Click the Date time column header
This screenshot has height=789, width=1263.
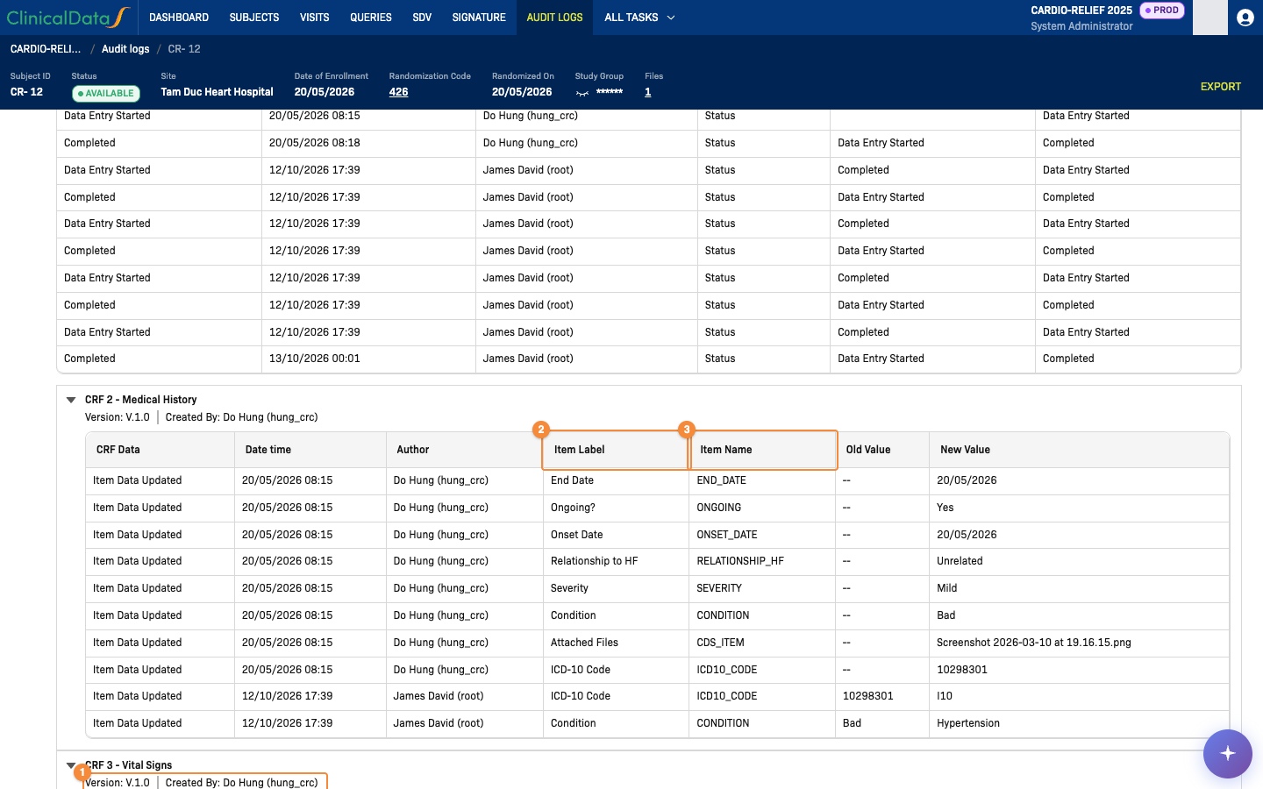[310, 450]
